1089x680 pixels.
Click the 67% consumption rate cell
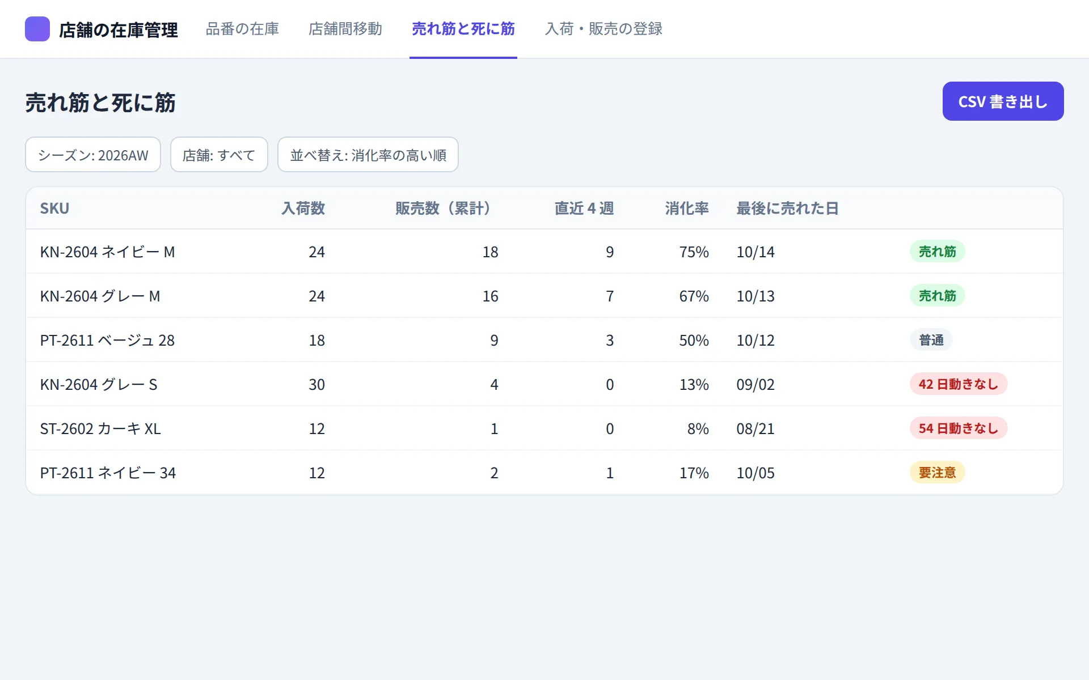click(x=694, y=296)
